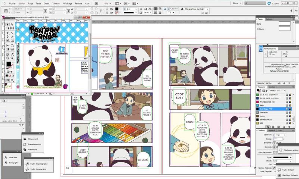299x179 pixels.
Task: Select the Gris cache swatch
Action: 274,112
